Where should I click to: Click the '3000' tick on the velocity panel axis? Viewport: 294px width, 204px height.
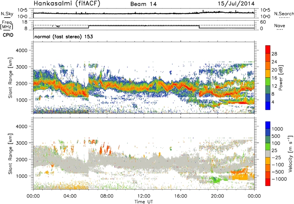click(x=22, y=143)
